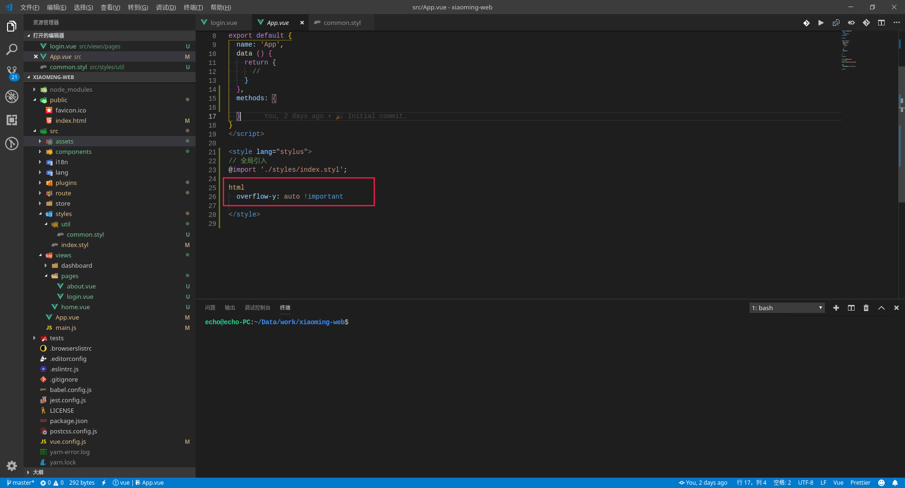Open the Explorer view in activity bar
The image size is (905, 488).
(x=12, y=26)
